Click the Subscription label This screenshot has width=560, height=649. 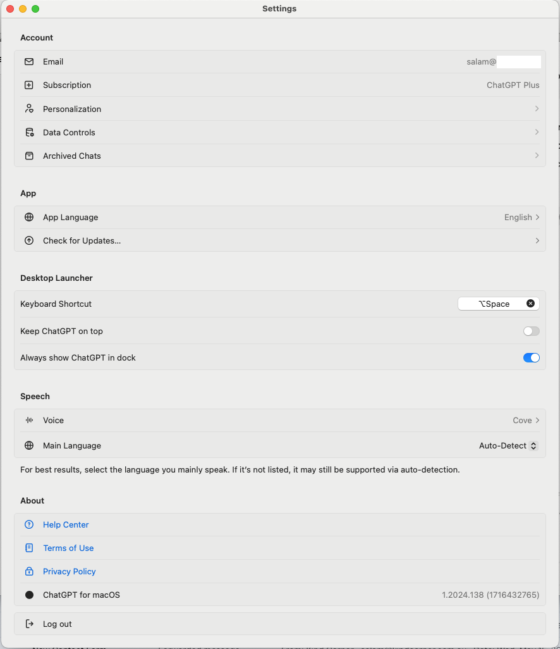67,85
